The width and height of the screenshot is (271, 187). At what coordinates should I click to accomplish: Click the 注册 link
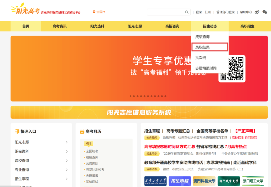click(x=208, y=12)
